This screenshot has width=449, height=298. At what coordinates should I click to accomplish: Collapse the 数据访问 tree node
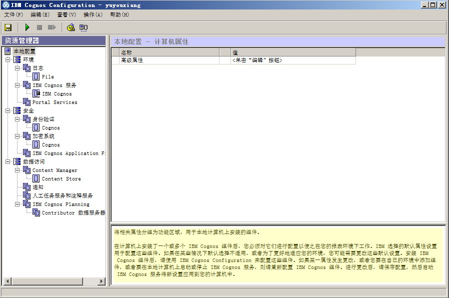[x=7, y=161]
